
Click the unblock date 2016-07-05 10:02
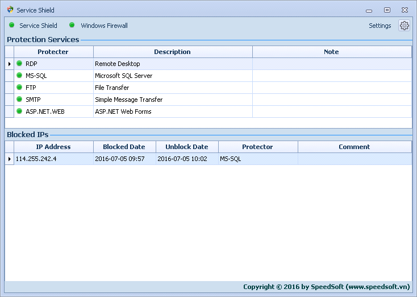(187, 159)
